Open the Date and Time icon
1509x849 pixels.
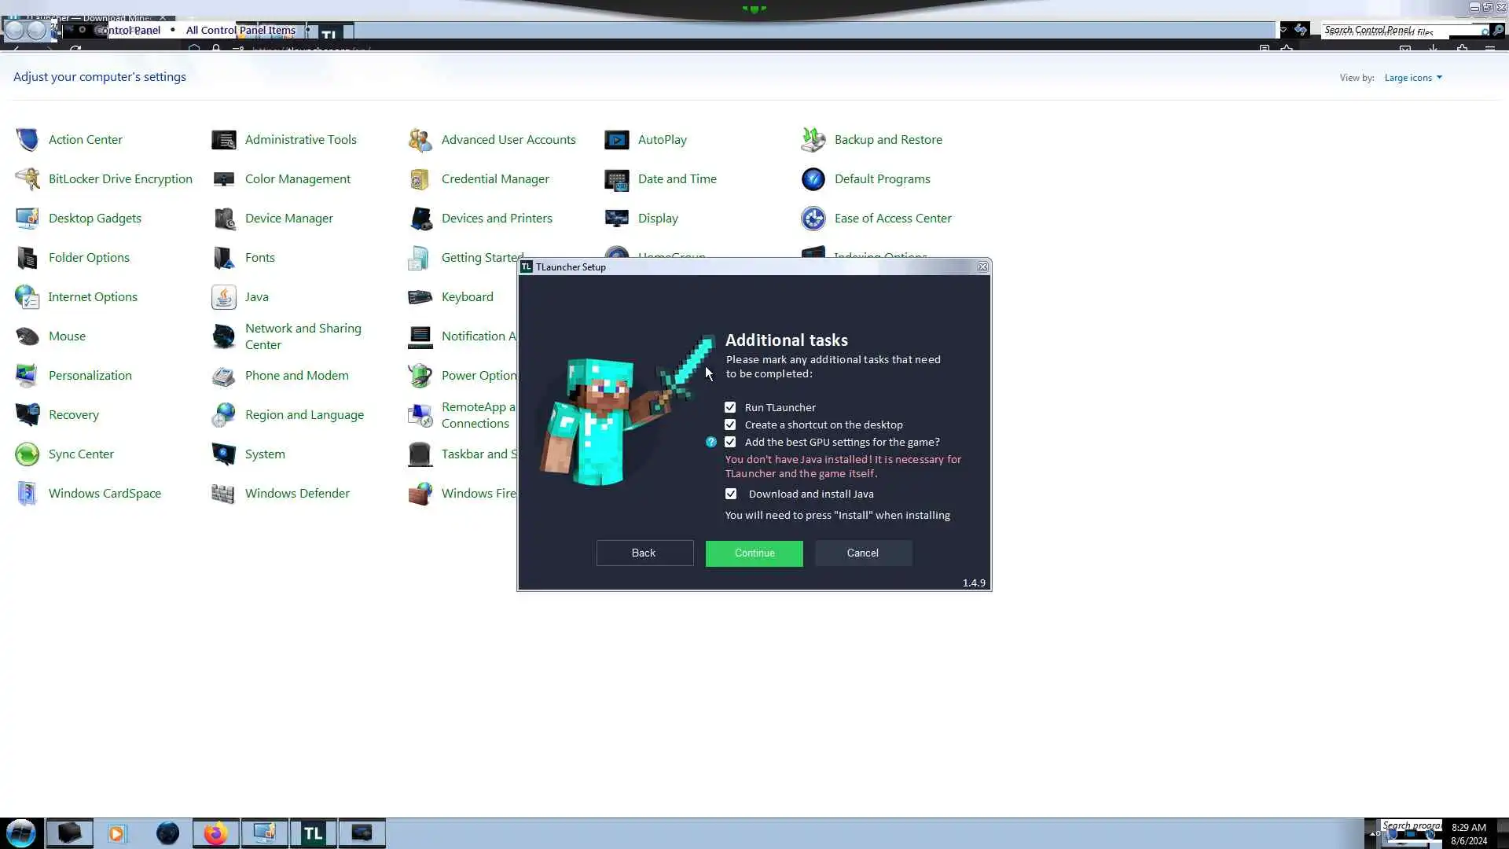tap(617, 179)
